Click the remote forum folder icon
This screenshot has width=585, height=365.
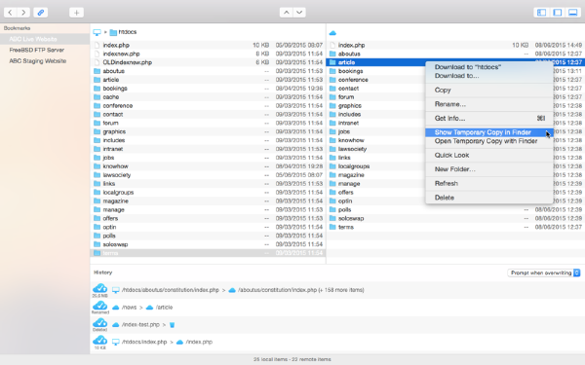[x=332, y=96]
